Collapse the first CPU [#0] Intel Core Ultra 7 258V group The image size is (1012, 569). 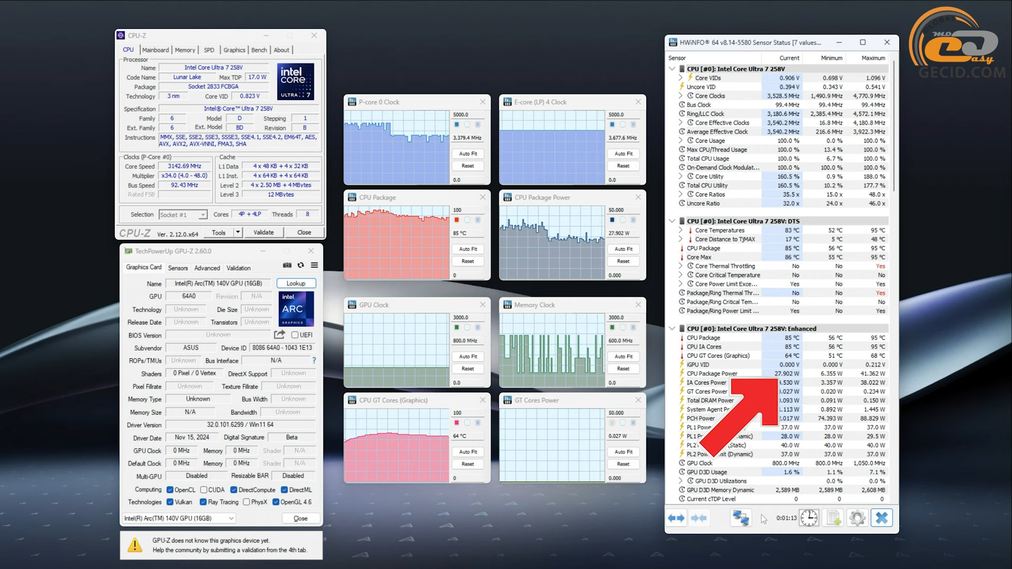(x=672, y=68)
